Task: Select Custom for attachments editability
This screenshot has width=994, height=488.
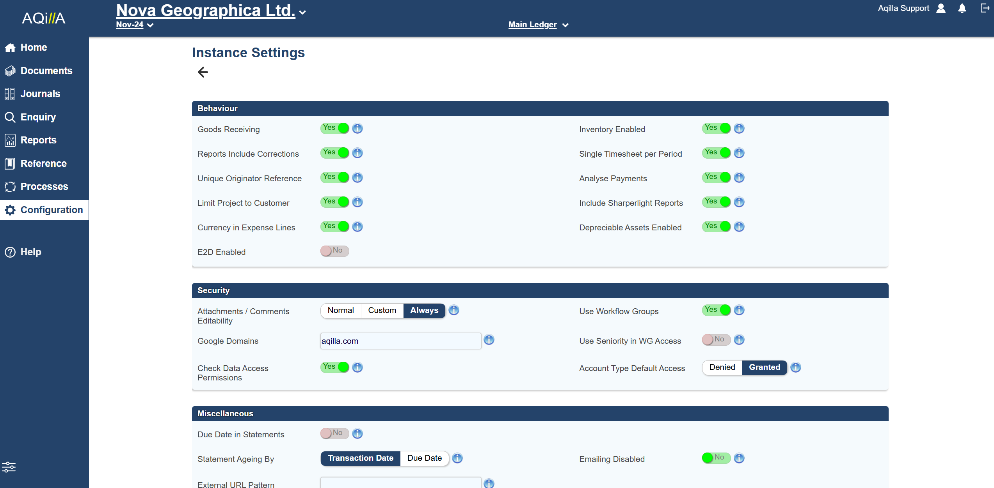Action: [382, 310]
